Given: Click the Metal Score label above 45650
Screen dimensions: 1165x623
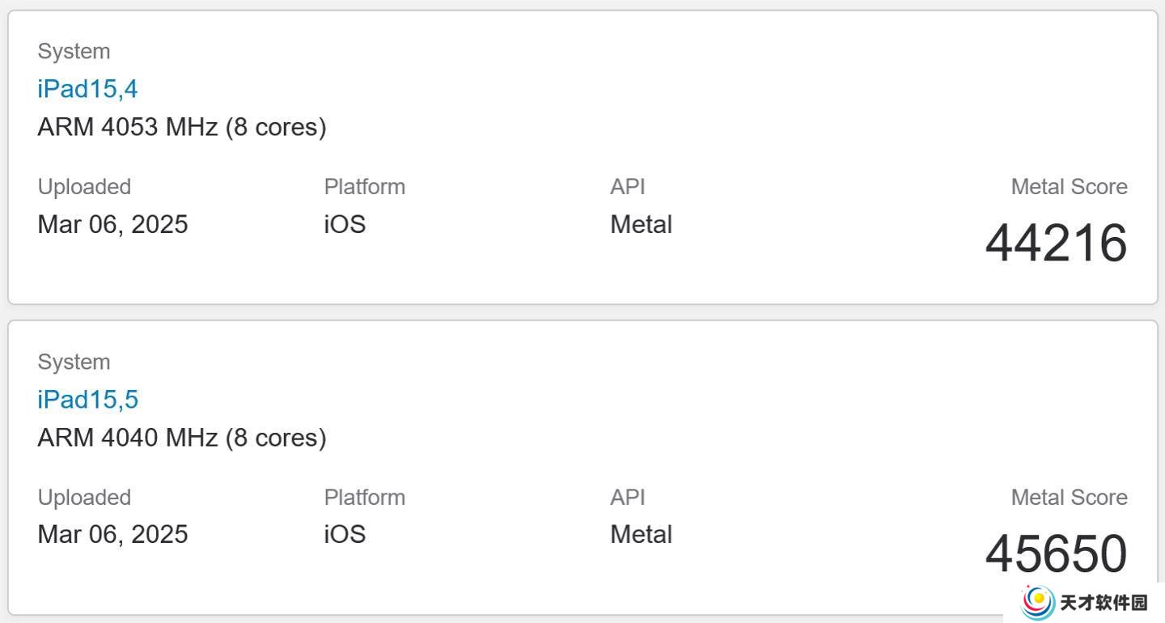Looking at the screenshot, I should 1069,498.
